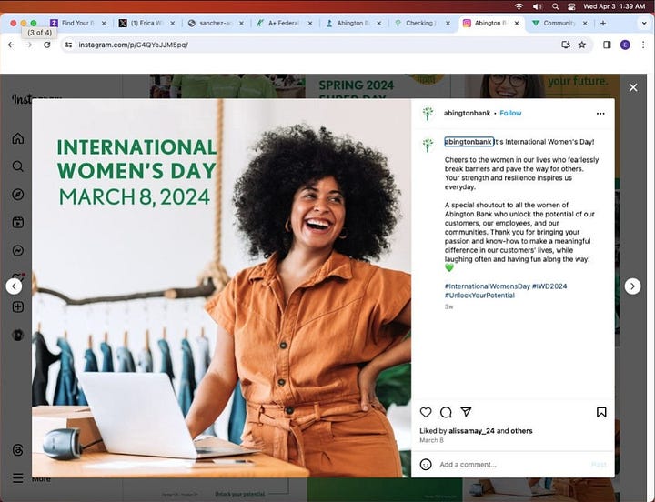Open post options three-dot menu
The height and width of the screenshot is (502, 655).
(x=600, y=114)
